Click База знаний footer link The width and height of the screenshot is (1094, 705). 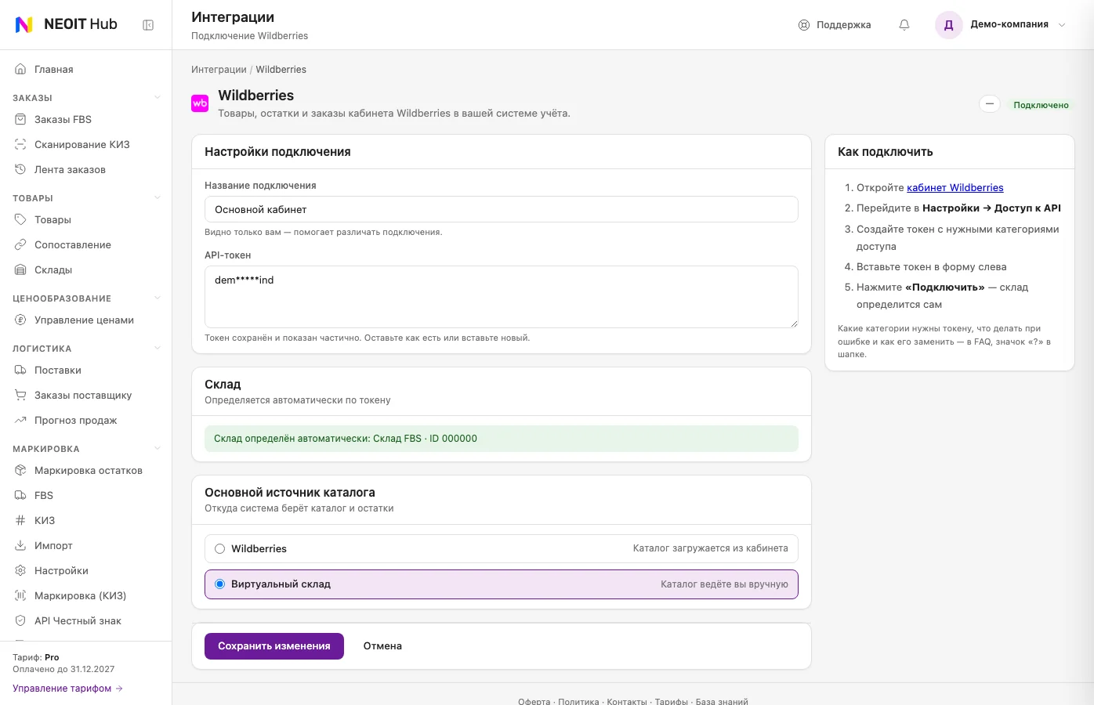point(722,701)
